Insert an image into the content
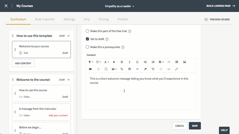239x134 pixels. point(184,62)
